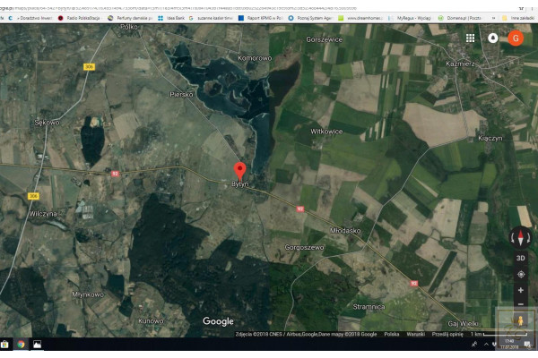Screen dimensions: 538x358
Task: Open Doradztwo Inwer bookmark
Action: (32, 18)
